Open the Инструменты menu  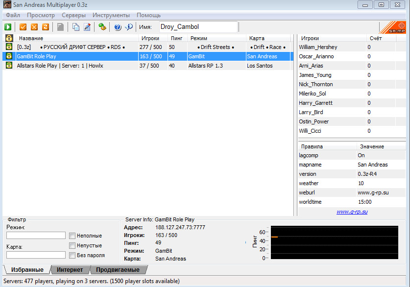[111, 15]
